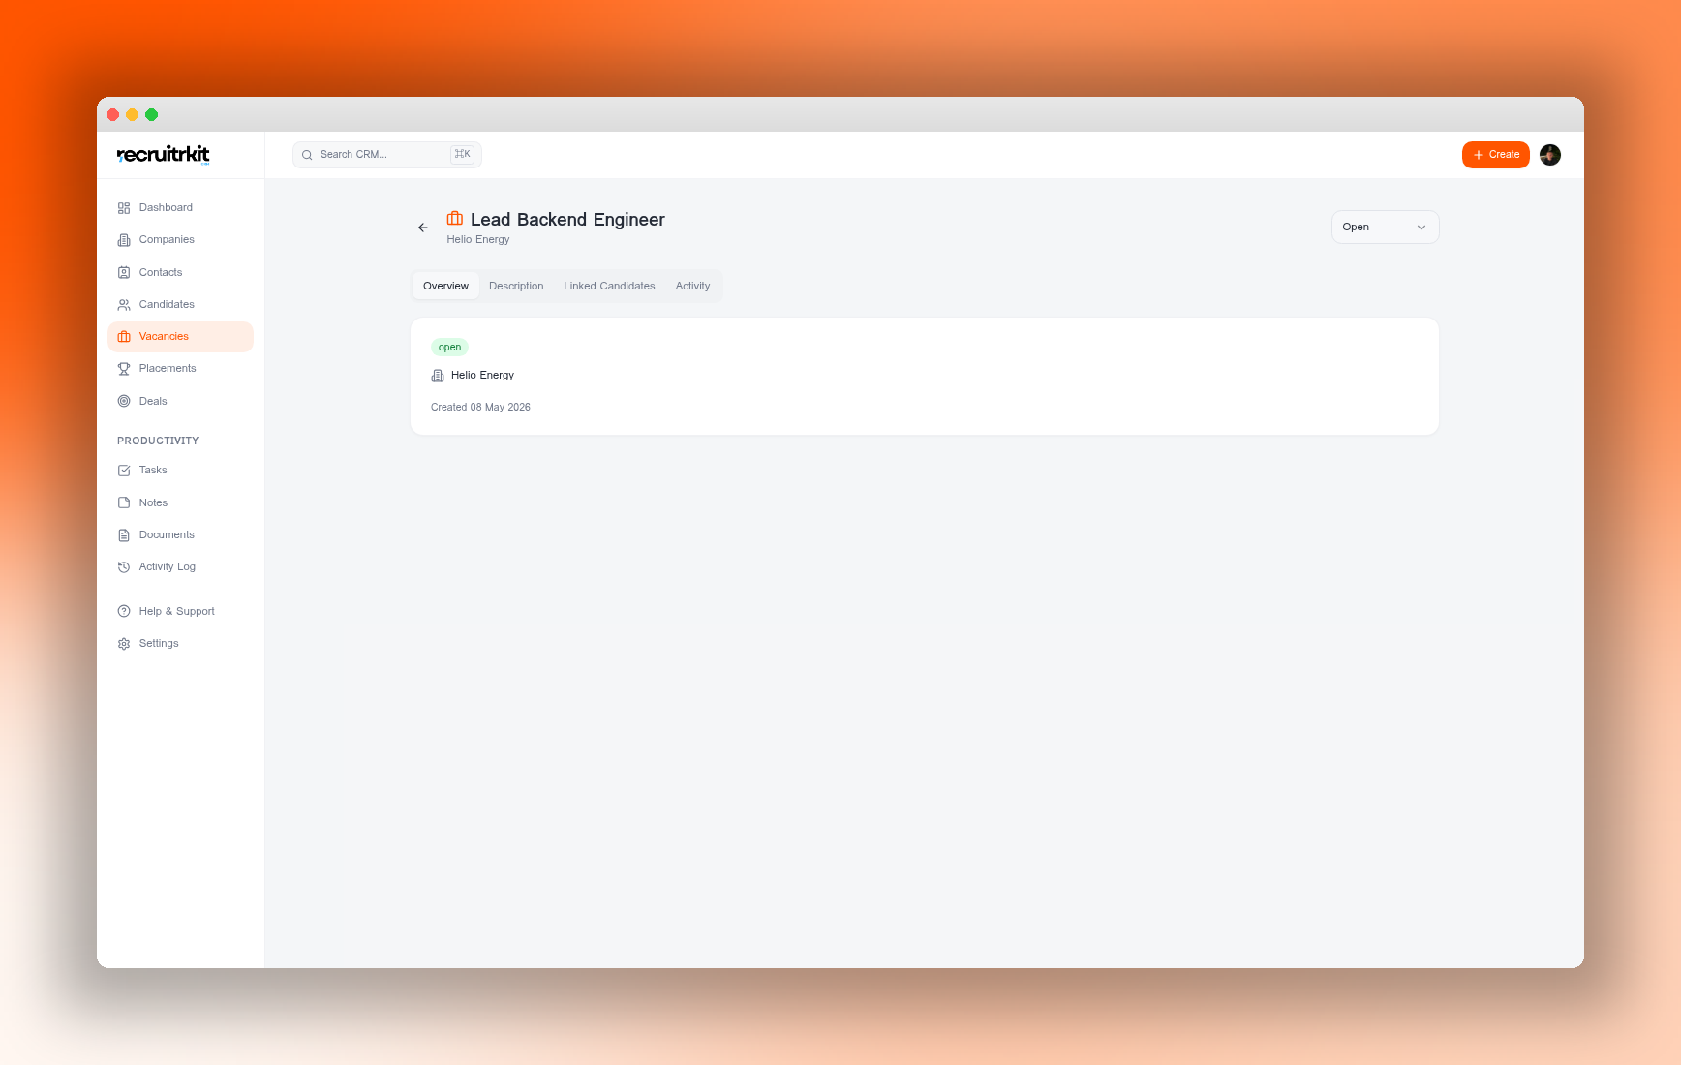Click the Notes page icon in sidebar
Screen dimensions: 1681x1065
coord(124,502)
